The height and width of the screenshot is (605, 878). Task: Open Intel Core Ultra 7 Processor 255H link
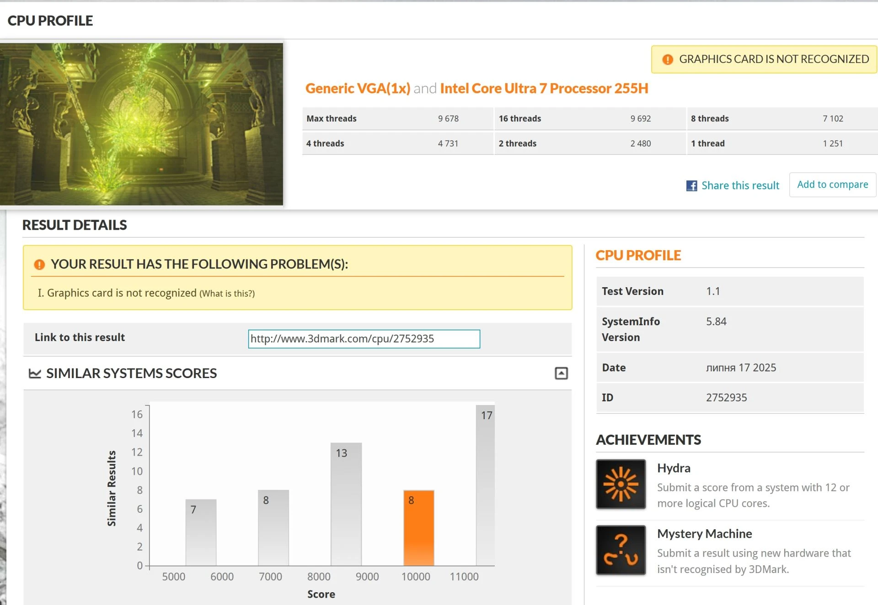(x=544, y=88)
